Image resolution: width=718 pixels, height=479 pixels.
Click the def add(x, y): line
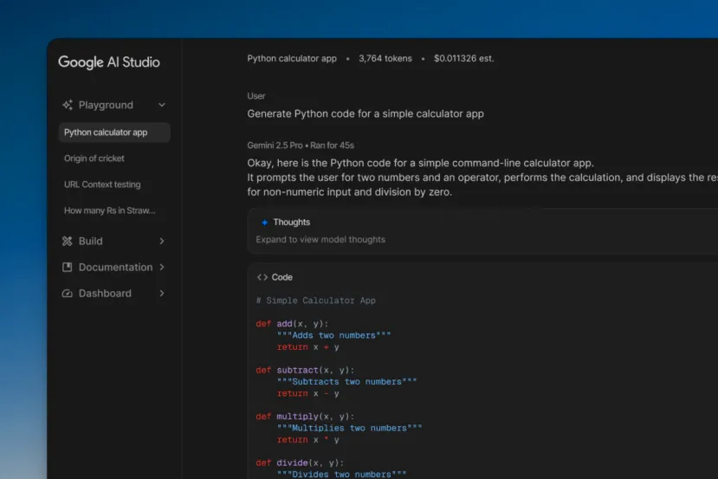click(x=292, y=324)
